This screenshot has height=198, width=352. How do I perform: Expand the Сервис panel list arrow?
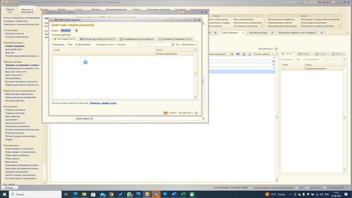pyautogui.click(x=339, y=26)
